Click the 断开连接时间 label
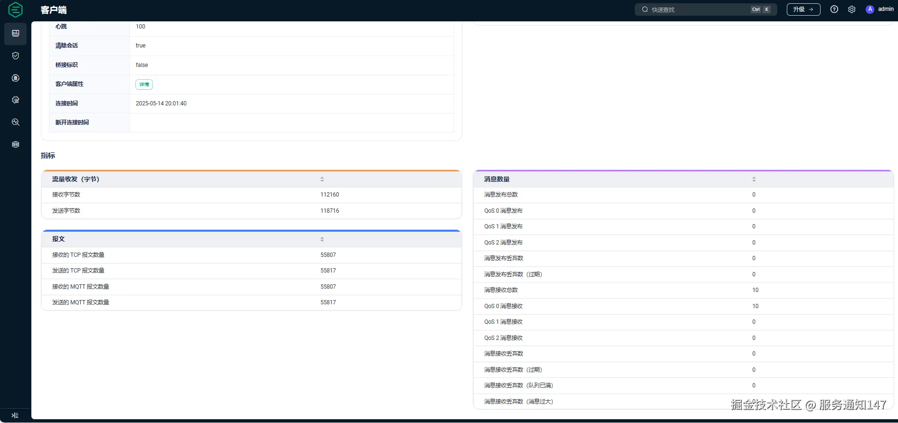The height and width of the screenshot is (423, 898). 72,122
